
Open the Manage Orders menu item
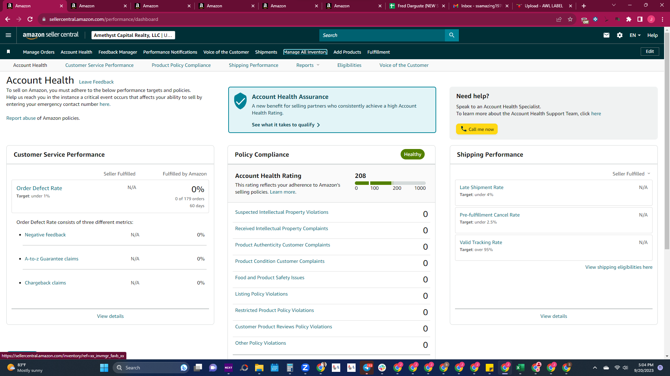(x=39, y=52)
